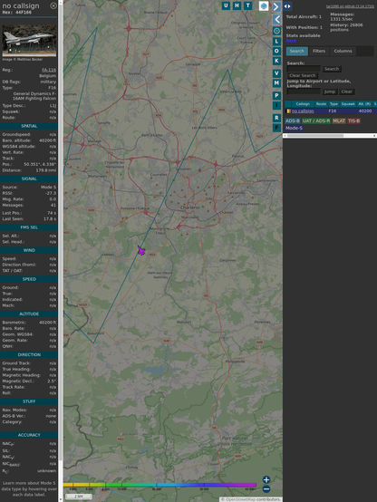The image size is (377, 502).
Task: Click the TIS-B source label
Action: pyautogui.click(x=353, y=121)
